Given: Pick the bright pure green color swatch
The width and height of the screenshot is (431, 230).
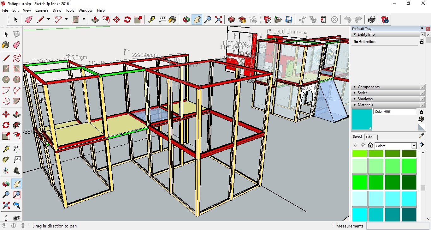Looking at the screenshot, I should pos(360,182).
